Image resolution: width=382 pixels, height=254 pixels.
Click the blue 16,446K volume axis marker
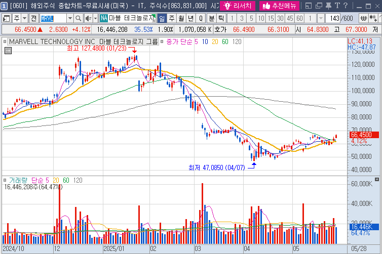(x=364, y=227)
